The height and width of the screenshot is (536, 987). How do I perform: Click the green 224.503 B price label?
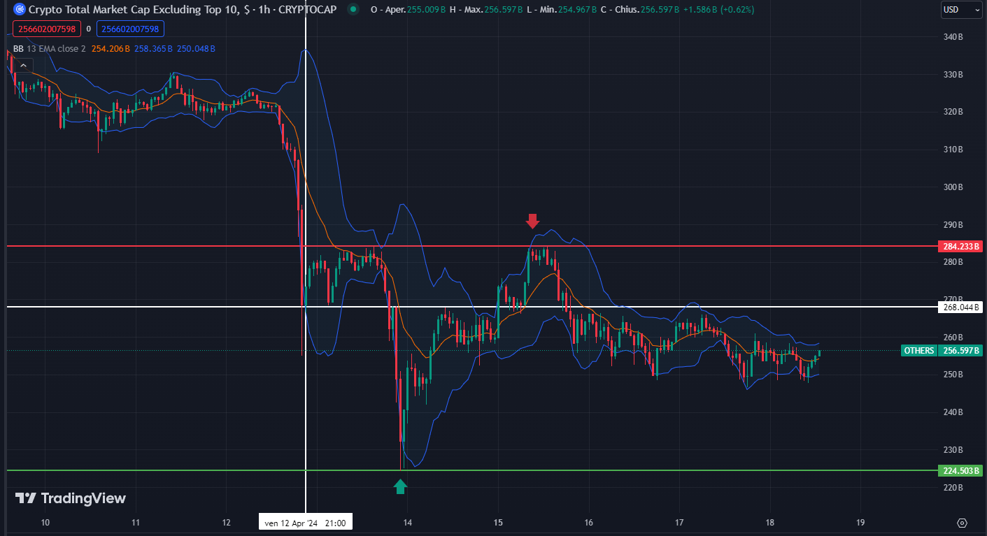point(960,471)
